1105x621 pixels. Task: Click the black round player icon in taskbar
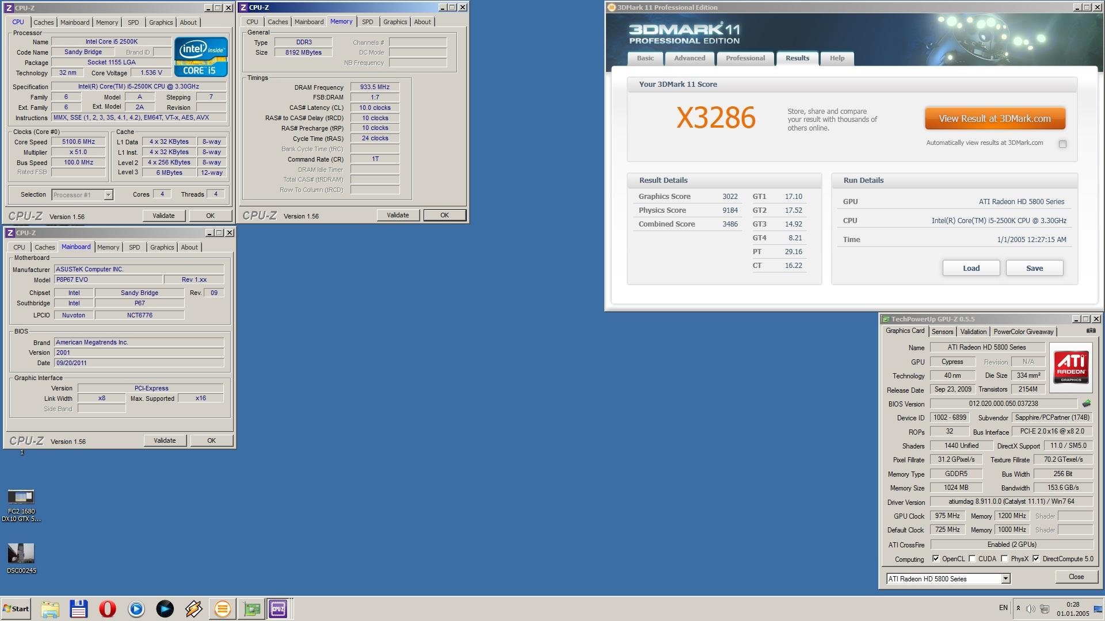[165, 608]
